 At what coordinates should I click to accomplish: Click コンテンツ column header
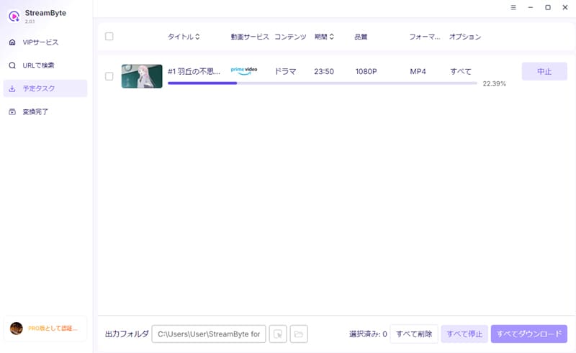290,37
